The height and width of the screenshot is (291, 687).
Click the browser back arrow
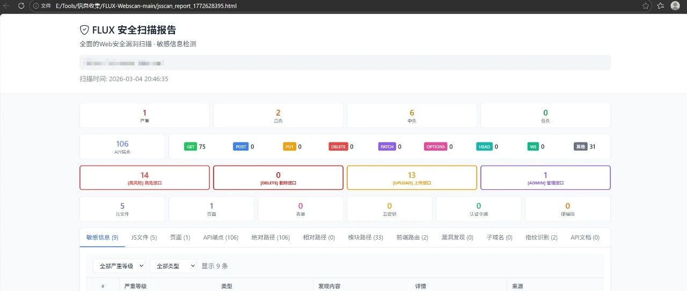pos(7,6)
